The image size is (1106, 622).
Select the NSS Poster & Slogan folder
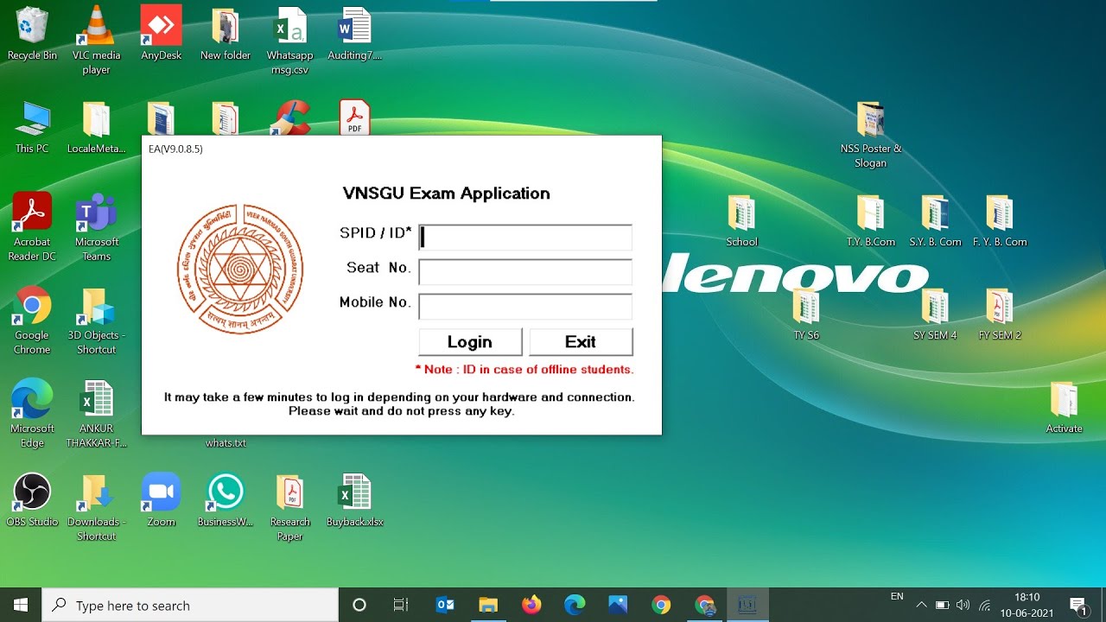(870, 134)
